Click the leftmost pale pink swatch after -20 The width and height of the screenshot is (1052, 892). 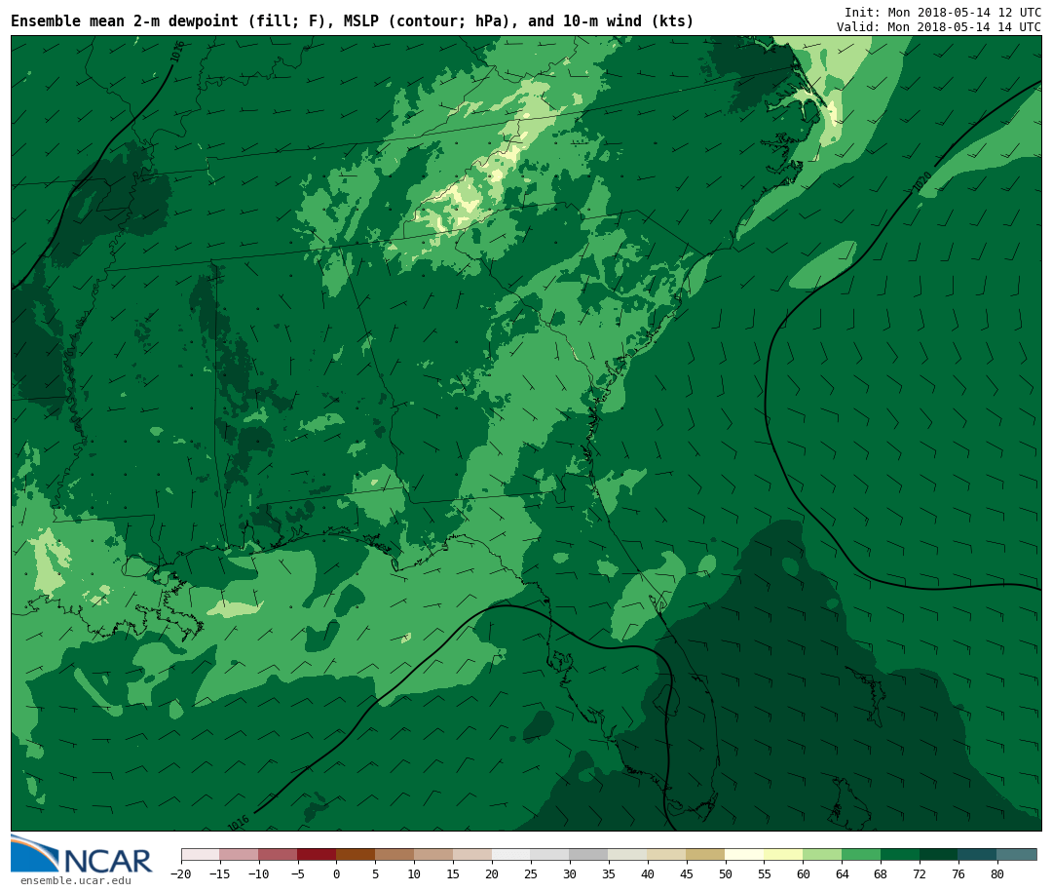[200, 854]
